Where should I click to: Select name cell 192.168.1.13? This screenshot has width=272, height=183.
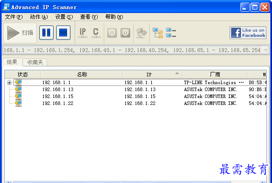point(58,89)
